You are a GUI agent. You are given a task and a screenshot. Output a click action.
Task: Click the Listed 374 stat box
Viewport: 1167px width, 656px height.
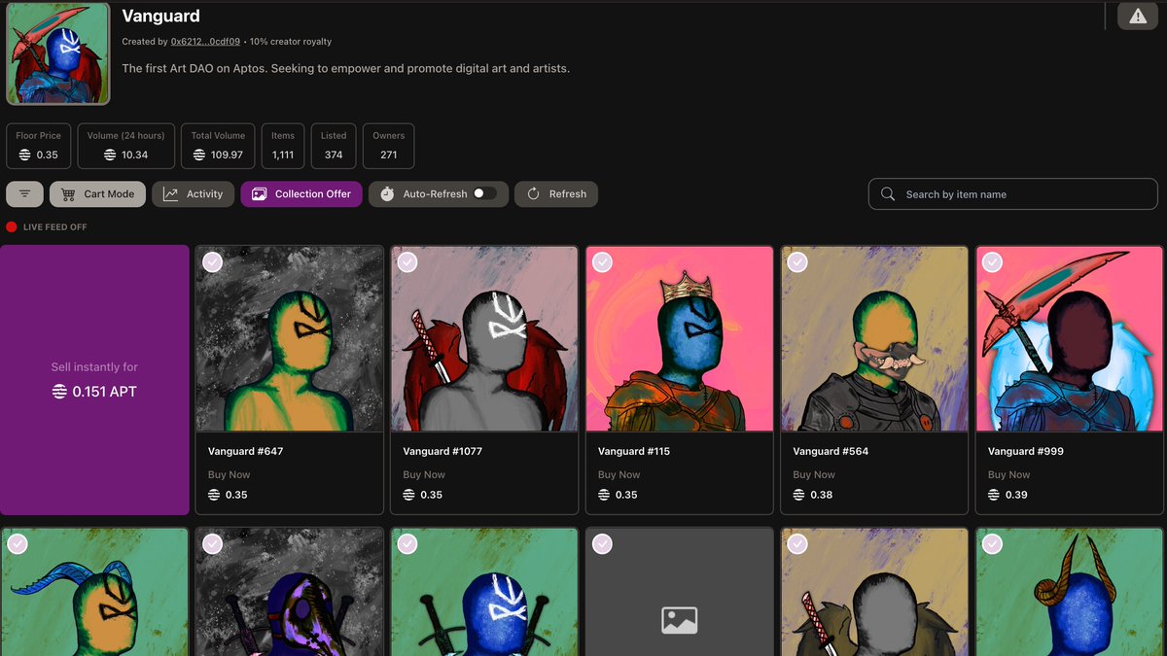coord(334,146)
